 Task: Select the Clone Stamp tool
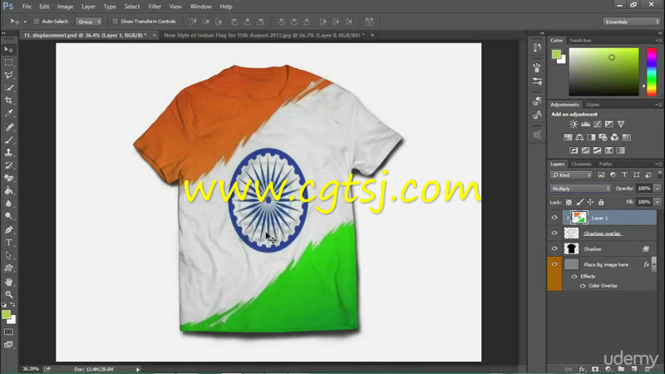click(8, 152)
